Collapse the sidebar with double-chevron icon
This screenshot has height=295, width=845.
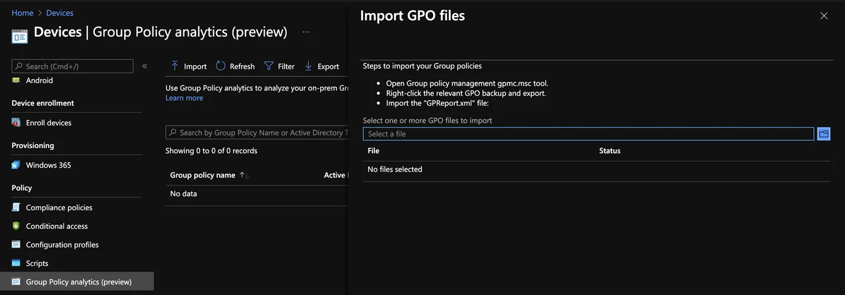pos(145,66)
